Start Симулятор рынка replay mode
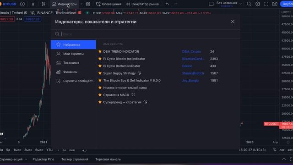This screenshot has width=293, height=165. 142,4
